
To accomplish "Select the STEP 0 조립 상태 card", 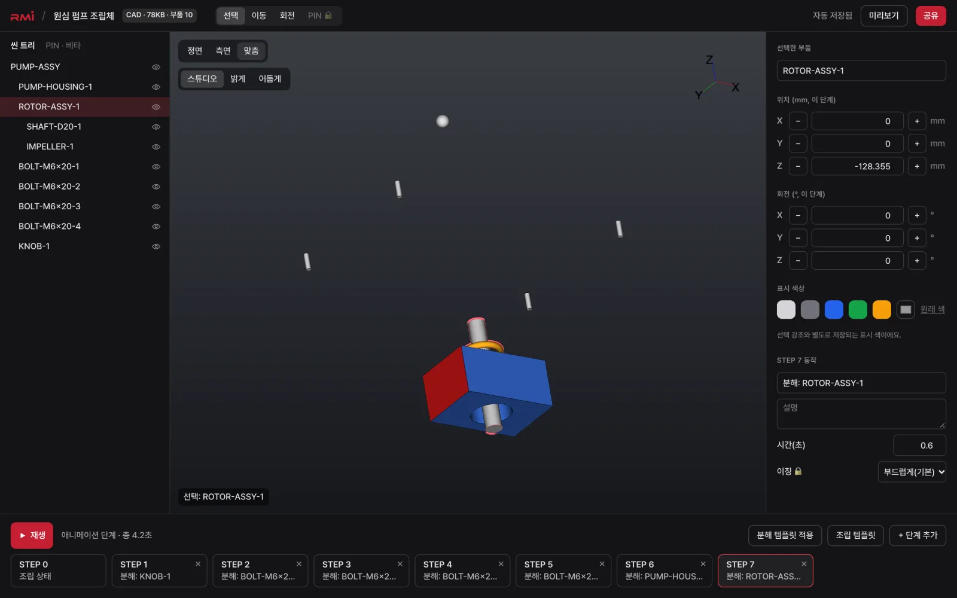I will 58,570.
